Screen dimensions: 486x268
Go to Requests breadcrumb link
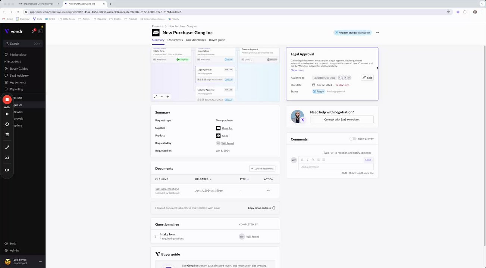(x=157, y=26)
